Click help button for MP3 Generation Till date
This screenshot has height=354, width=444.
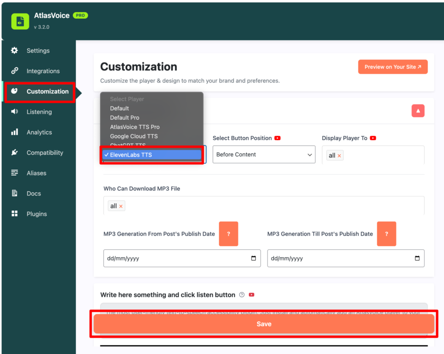pos(386,234)
